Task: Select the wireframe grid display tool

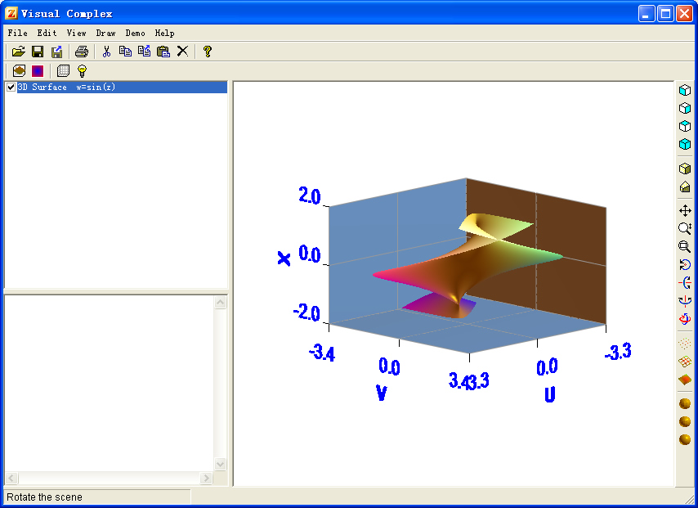Action: point(63,70)
